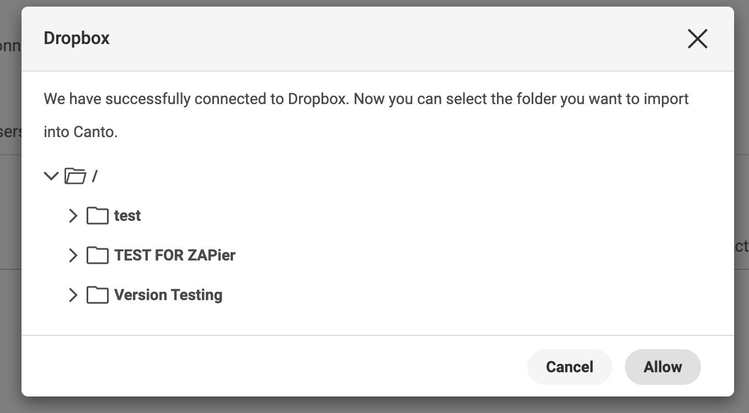Close the Dropbox dialog with the X

697,39
